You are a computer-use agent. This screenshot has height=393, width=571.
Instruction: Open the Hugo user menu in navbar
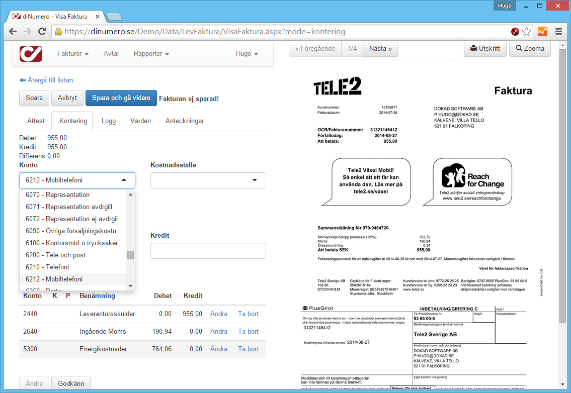tap(247, 53)
